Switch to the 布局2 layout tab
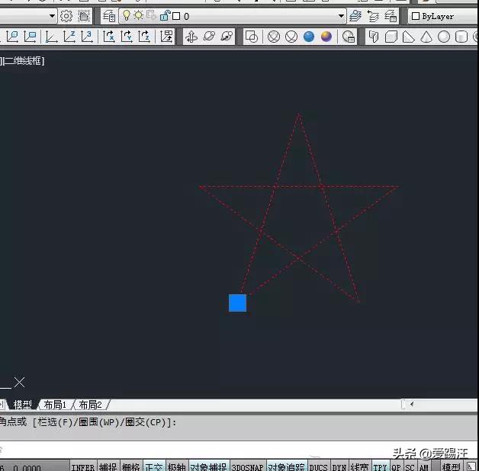Image resolution: width=479 pixels, height=471 pixels. pos(91,405)
